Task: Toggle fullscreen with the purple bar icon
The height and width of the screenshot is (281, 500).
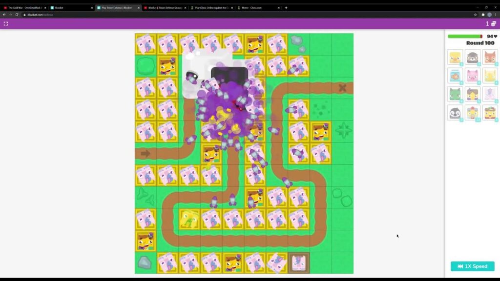Action: click(6, 23)
